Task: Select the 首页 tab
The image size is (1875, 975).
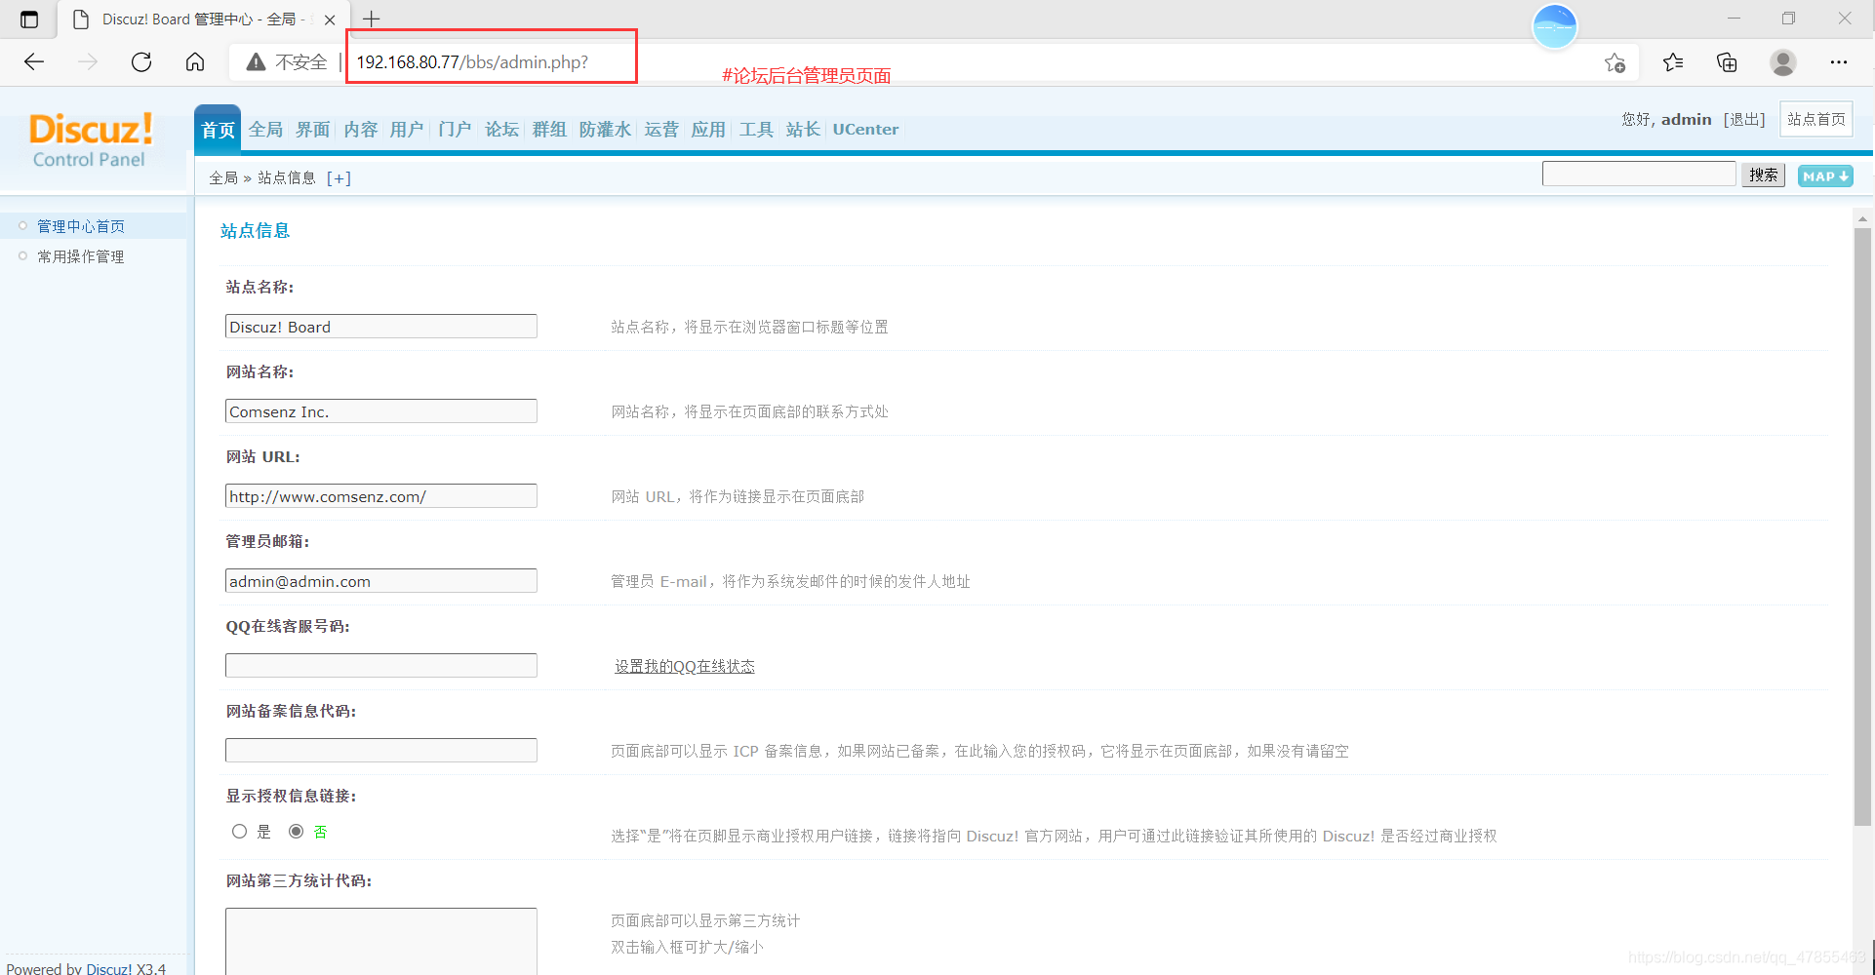Action: [x=218, y=130]
